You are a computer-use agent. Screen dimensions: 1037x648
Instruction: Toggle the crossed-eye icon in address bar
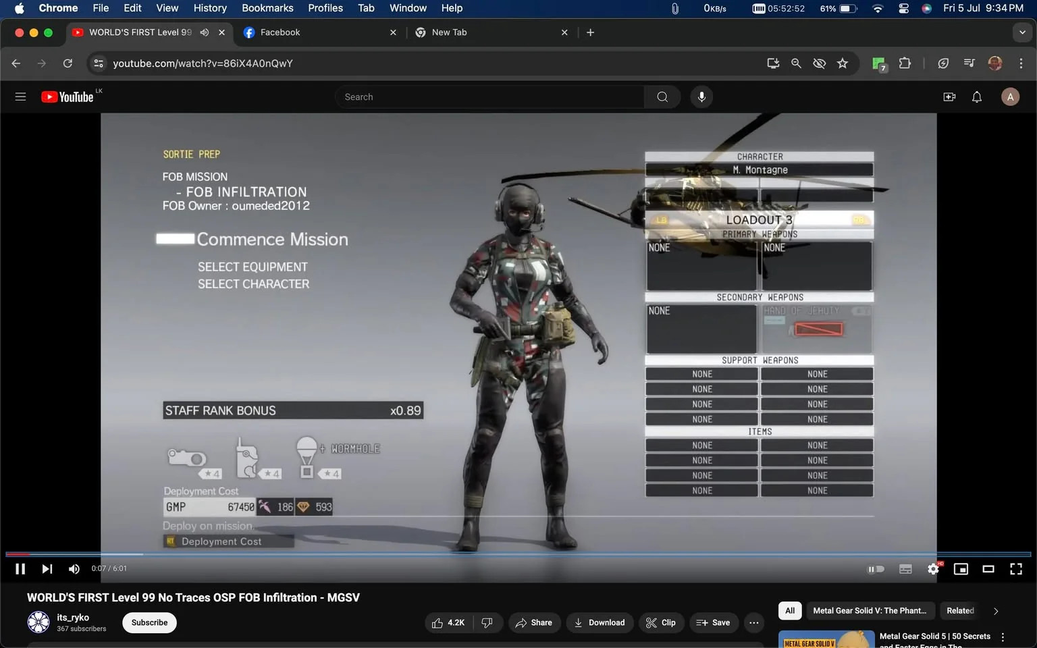coord(819,63)
